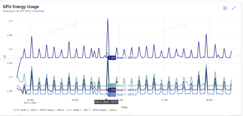Viewport: 243px width, 116px height.
Task: Click the Time x-axis title
Action: coord(124,107)
